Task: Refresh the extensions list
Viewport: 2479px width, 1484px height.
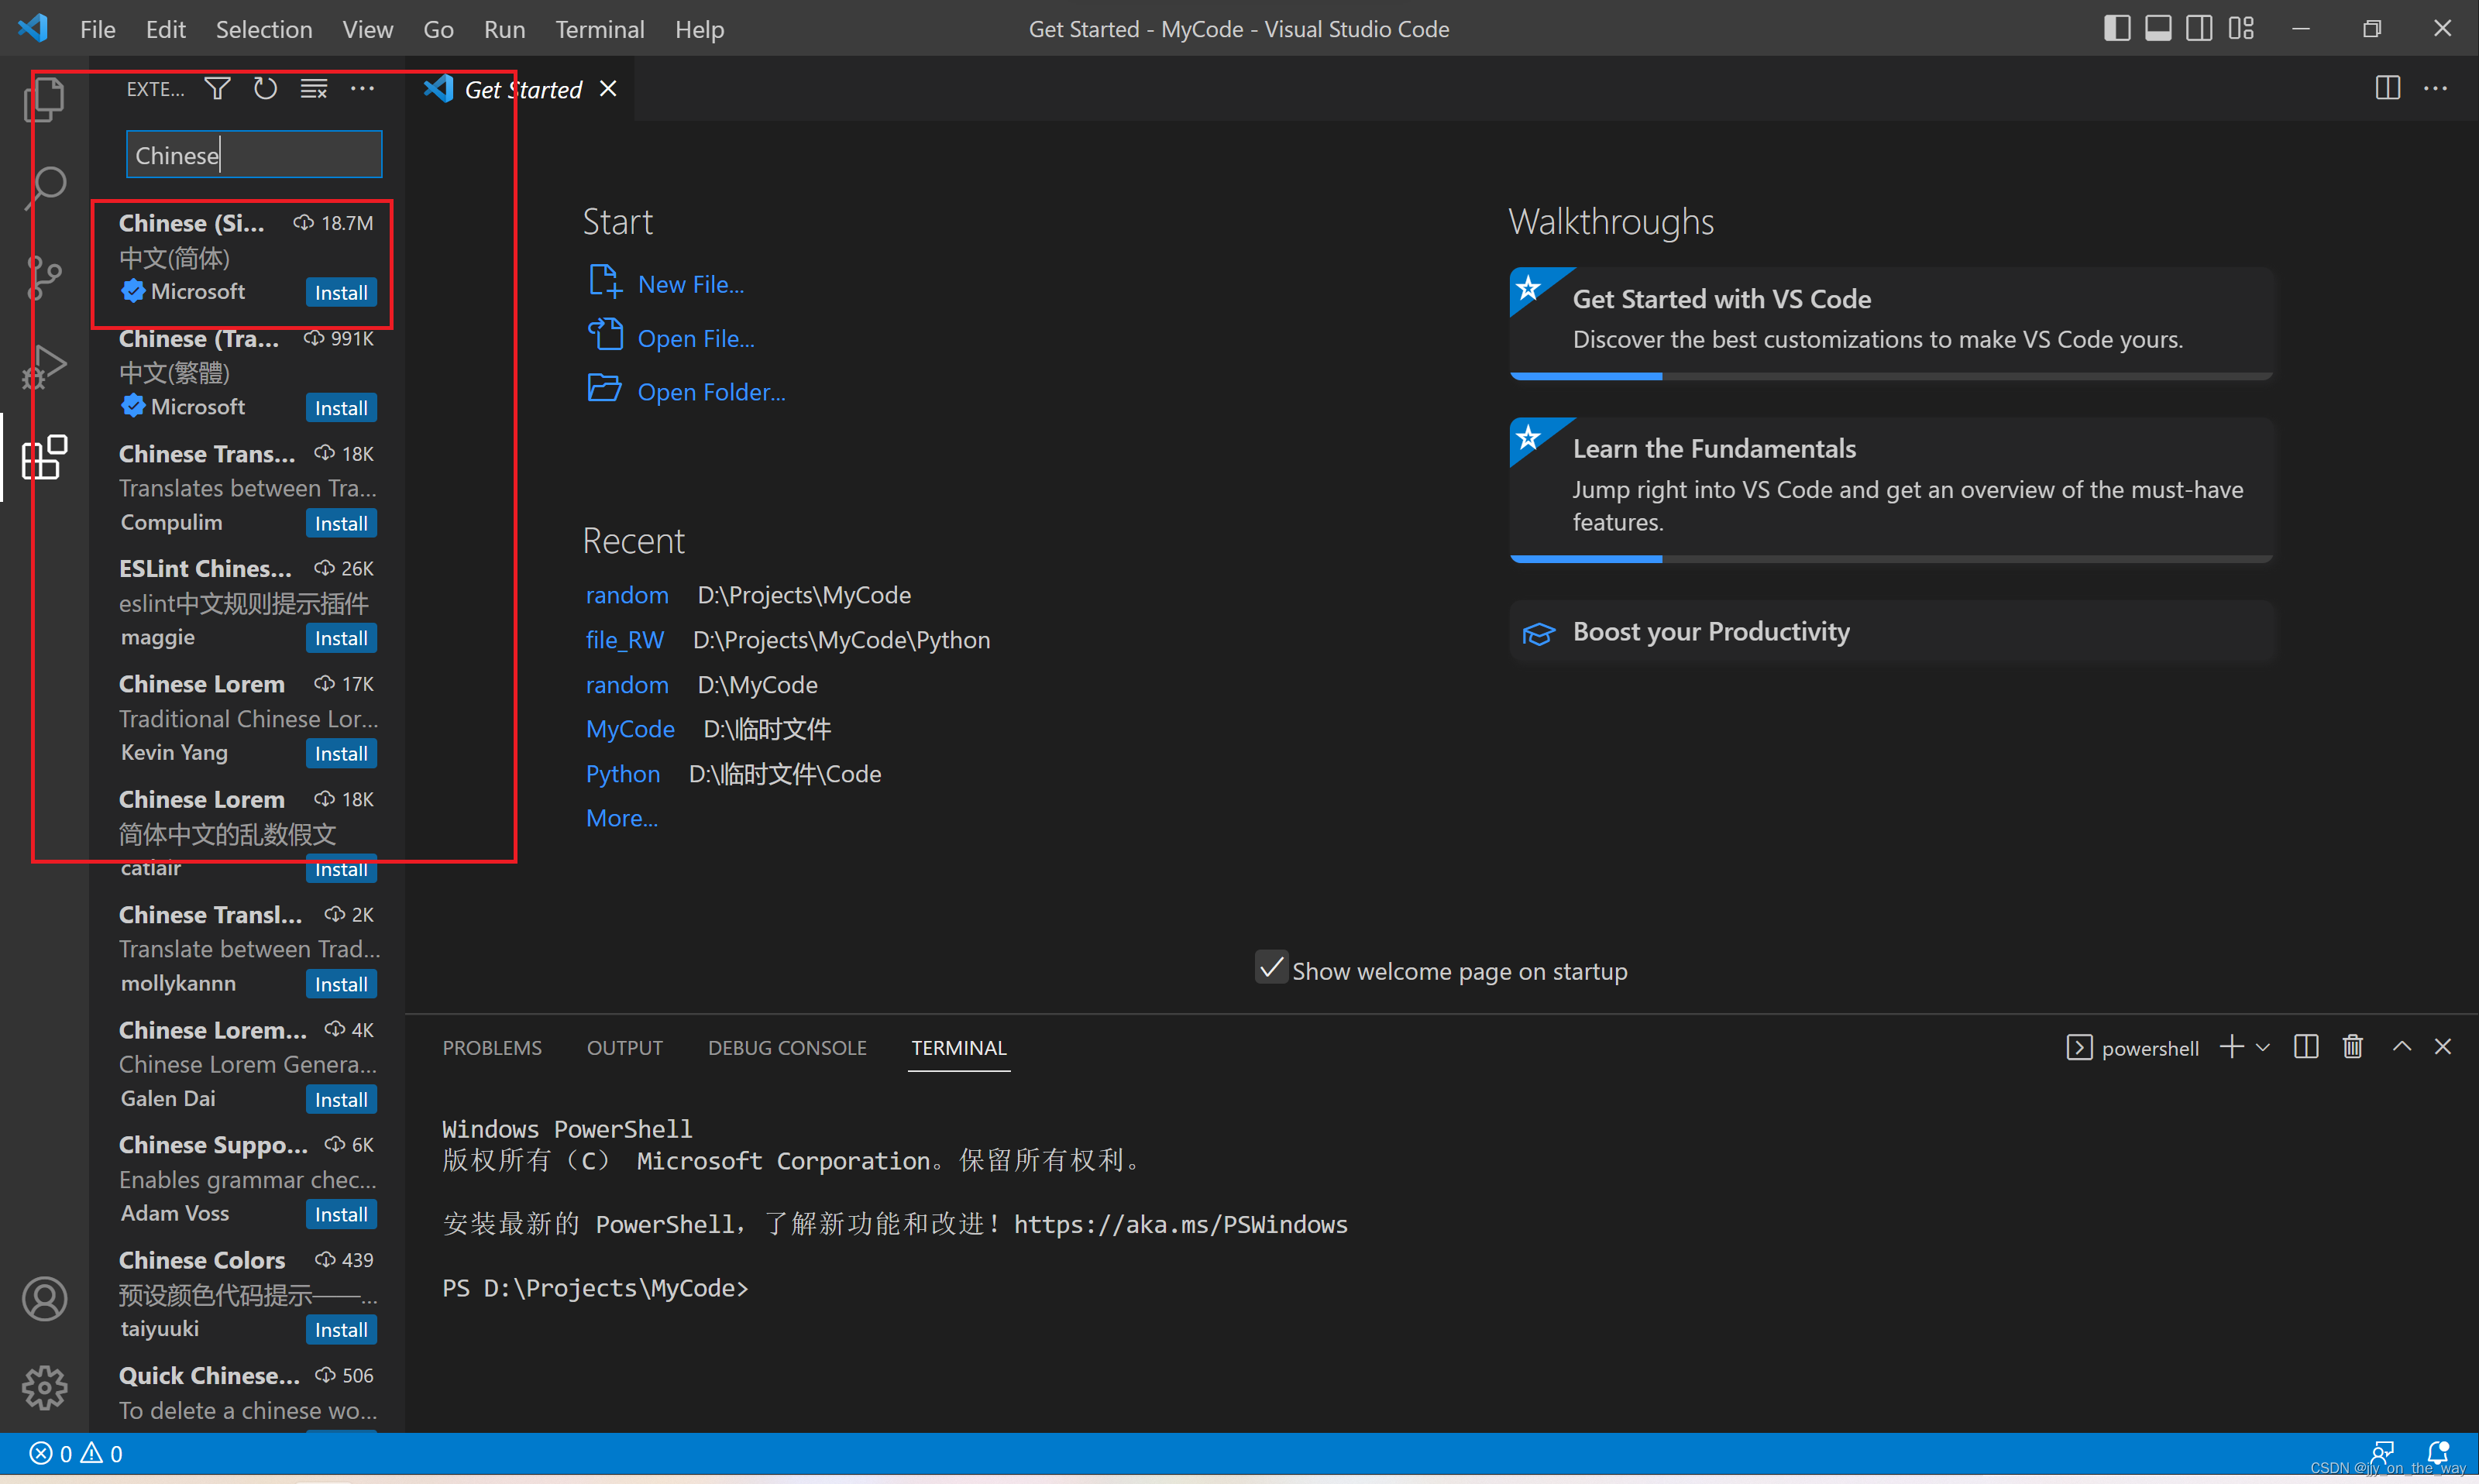Action: click(x=265, y=89)
